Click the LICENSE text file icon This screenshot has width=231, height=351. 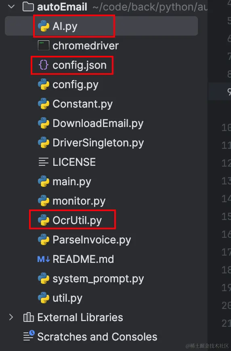(43, 162)
